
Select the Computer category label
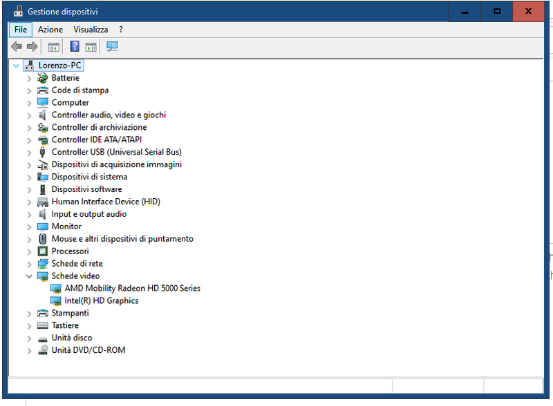[x=71, y=103]
